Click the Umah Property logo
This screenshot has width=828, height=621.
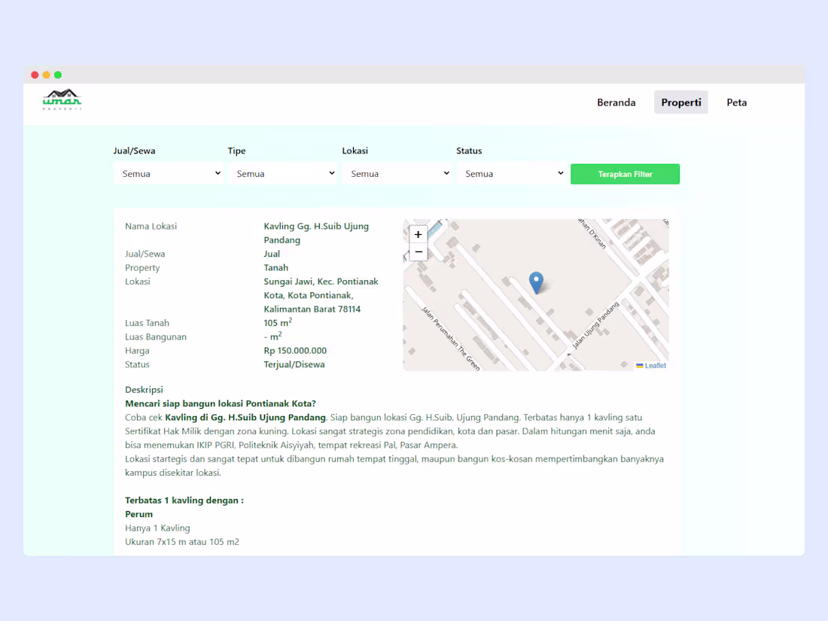click(x=61, y=99)
